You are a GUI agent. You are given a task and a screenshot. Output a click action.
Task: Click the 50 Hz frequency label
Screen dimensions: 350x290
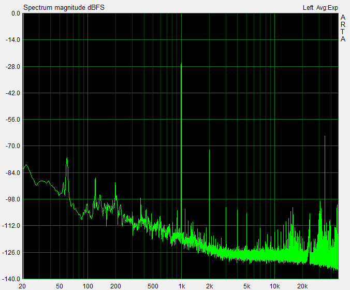(60, 286)
